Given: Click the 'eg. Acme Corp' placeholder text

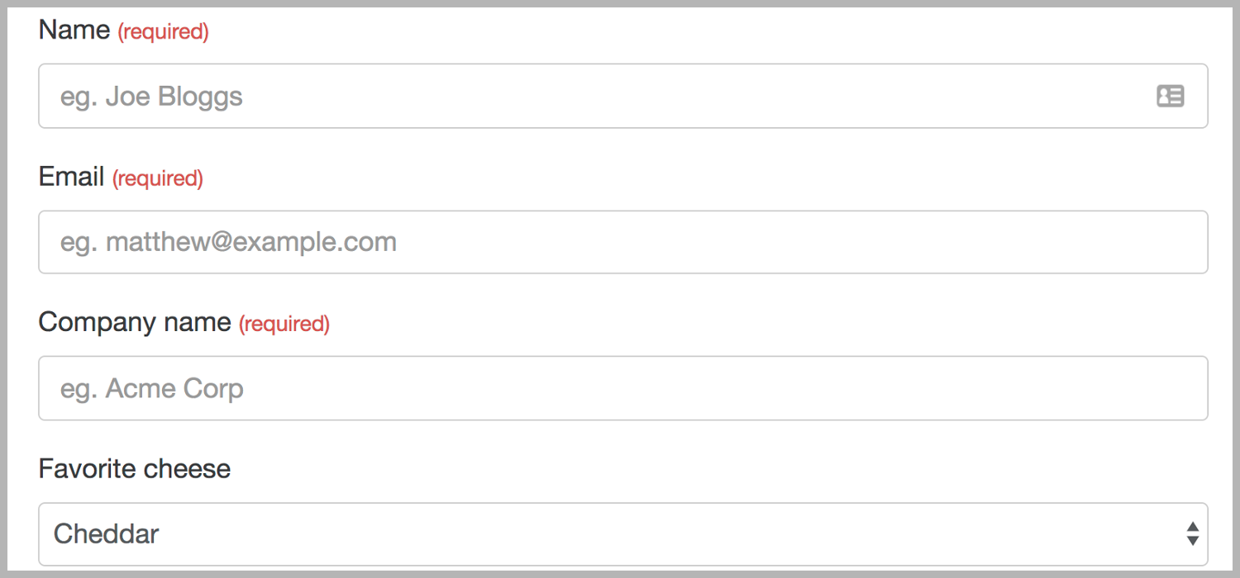Looking at the screenshot, I should [152, 388].
